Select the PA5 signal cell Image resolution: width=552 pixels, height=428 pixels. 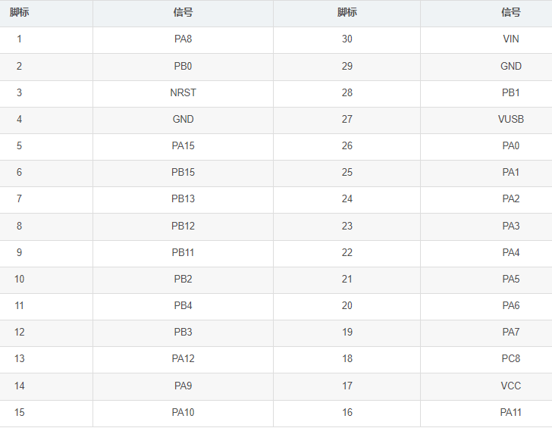coord(510,279)
